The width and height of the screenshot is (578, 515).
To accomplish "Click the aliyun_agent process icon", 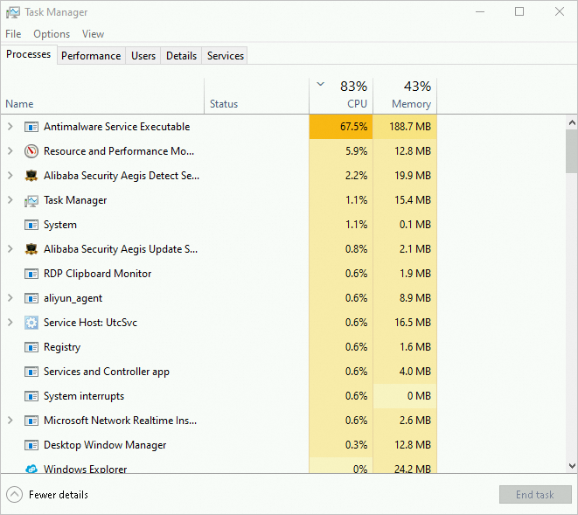I will click(31, 298).
